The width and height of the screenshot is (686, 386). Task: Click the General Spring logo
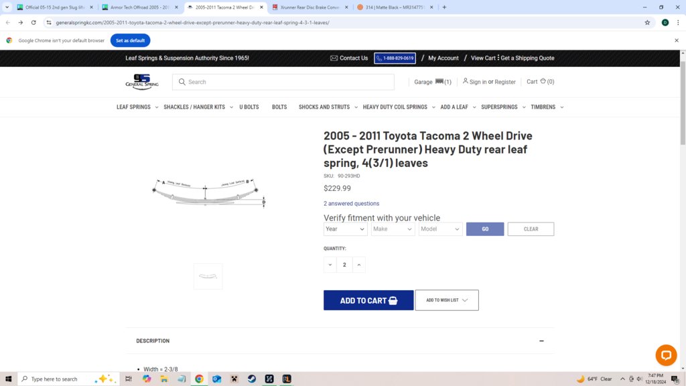(x=142, y=82)
